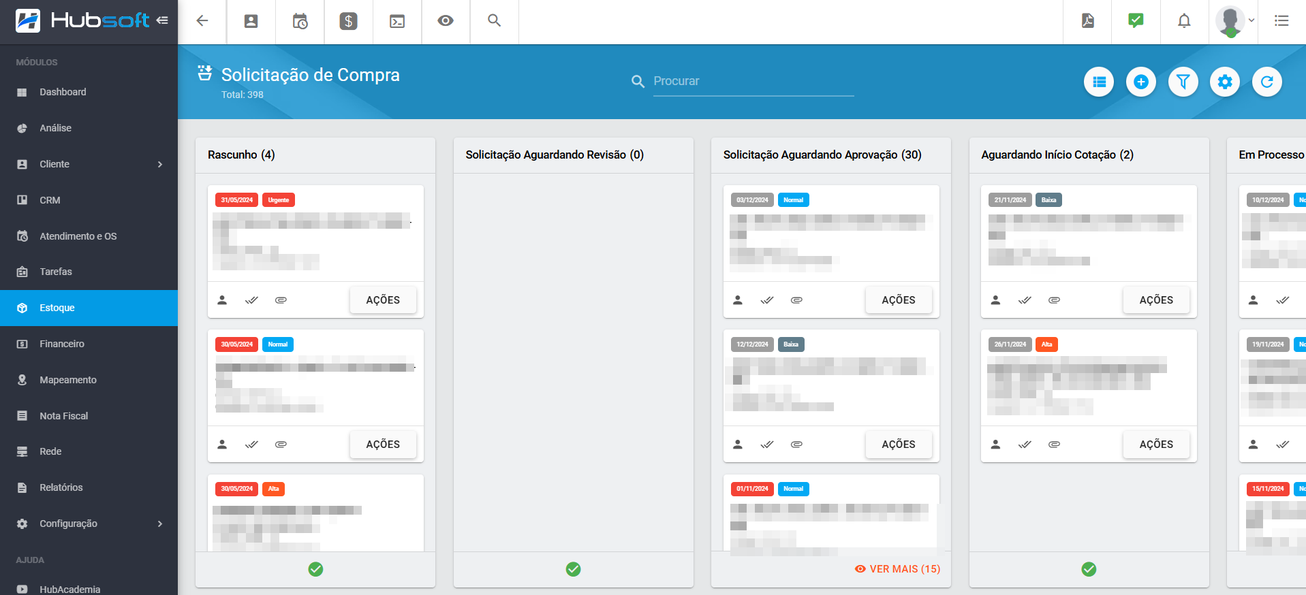Click the Hubsoft logo
1306x595 pixels.
(82, 20)
